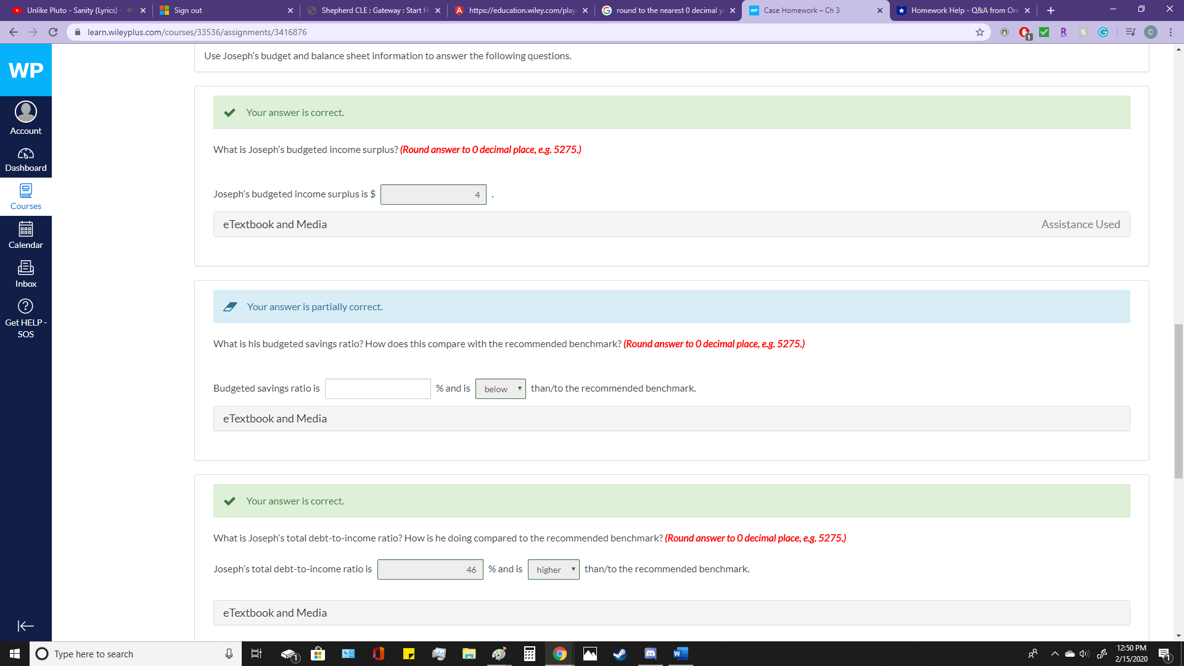Switch to Shepherd CLE Gateway tab

(373, 10)
